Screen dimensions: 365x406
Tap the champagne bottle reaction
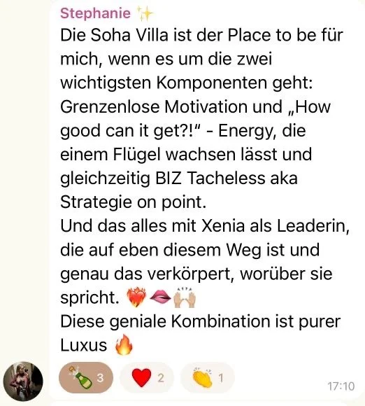click(86, 378)
